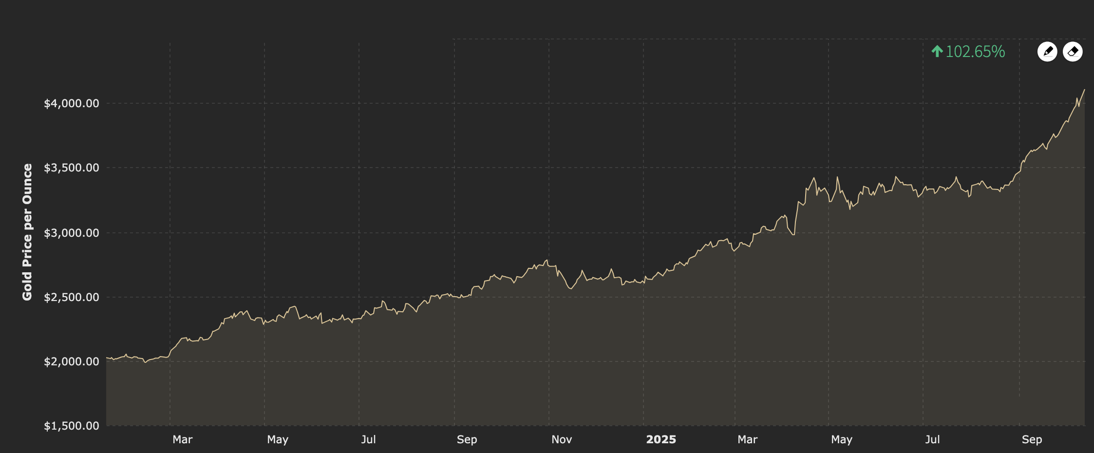Click the Jul label just after 2025 May
Image resolution: width=1094 pixels, height=453 pixels.
[x=932, y=439]
